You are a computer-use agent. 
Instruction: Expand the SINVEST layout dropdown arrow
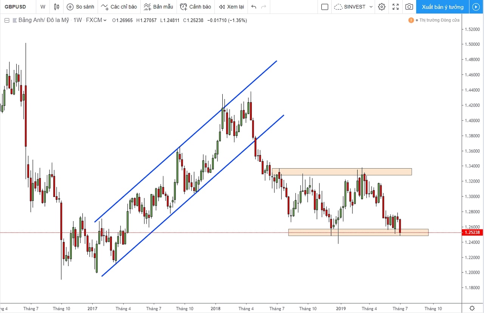coord(371,7)
